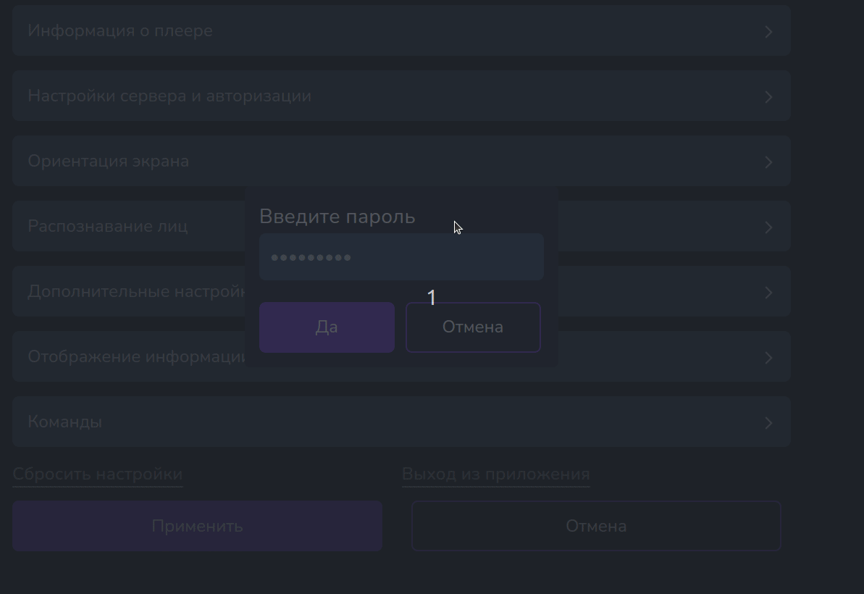Focus the password input field
Image resolution: width=864 pixels, height=594 pixels.
click(401, 257)
